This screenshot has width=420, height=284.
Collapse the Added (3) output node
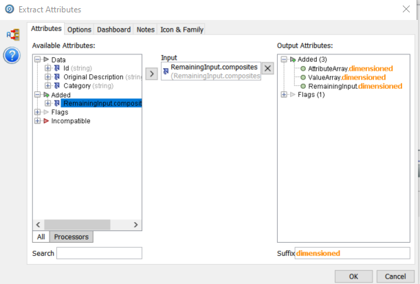pyautogui.click(x=284, y=59)
